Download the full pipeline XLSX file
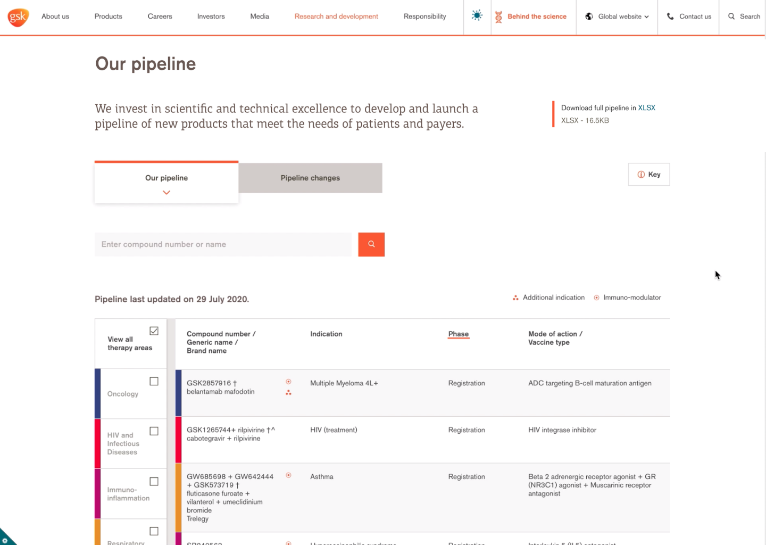 point(647,108)
